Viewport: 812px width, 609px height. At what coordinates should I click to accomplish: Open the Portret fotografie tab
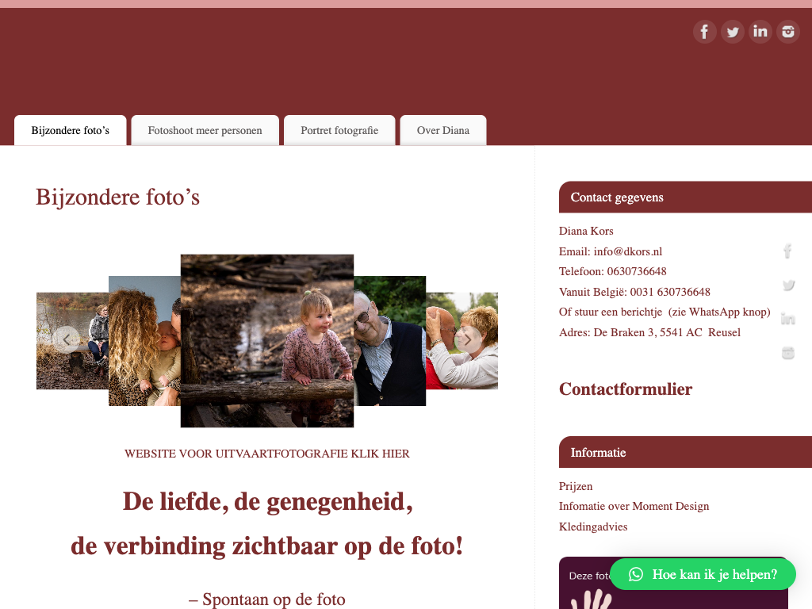(339, 131)
